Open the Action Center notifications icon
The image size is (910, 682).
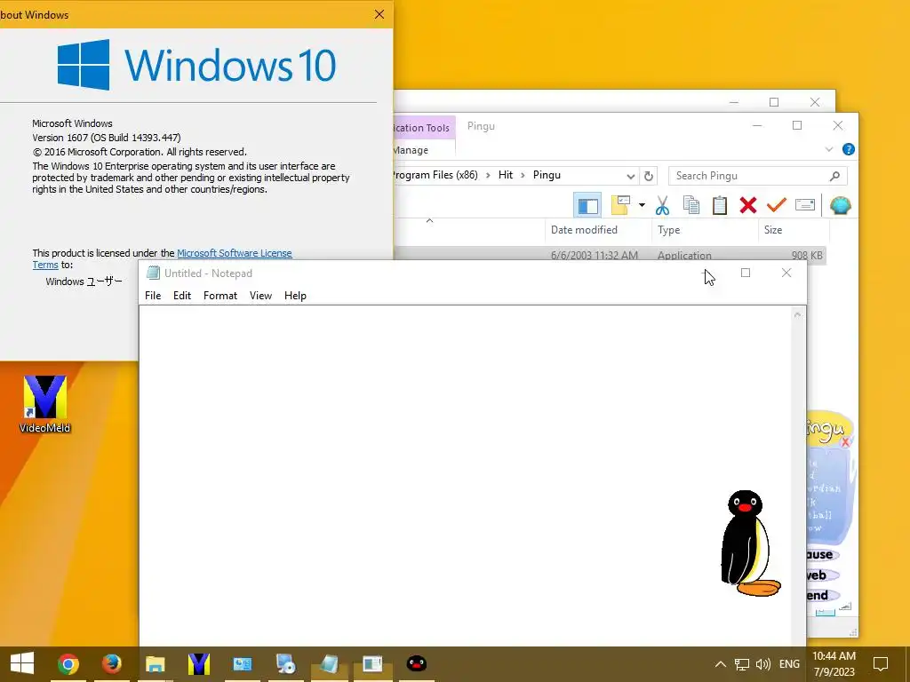881,664
